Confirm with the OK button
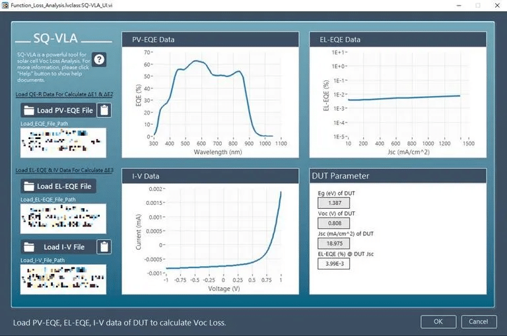Viewport: 507px width, 336px height. [x=438, y=322]
